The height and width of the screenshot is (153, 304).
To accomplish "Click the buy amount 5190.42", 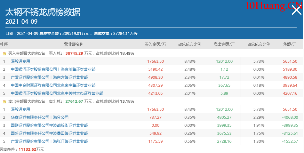I will pyautogui.click(x=156, y=69).
